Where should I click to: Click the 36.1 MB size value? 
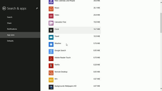click(x=97, y=8)
